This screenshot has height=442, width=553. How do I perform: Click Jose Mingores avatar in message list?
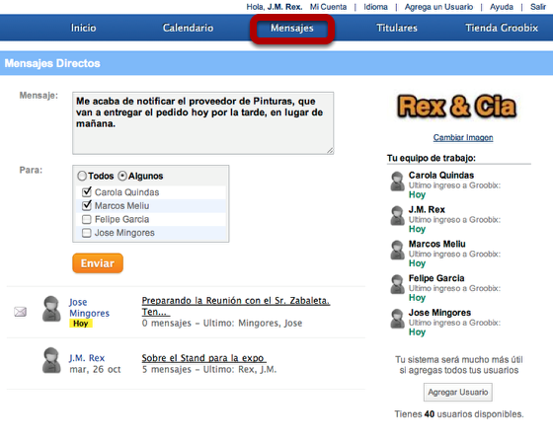[x=51, y=309]
